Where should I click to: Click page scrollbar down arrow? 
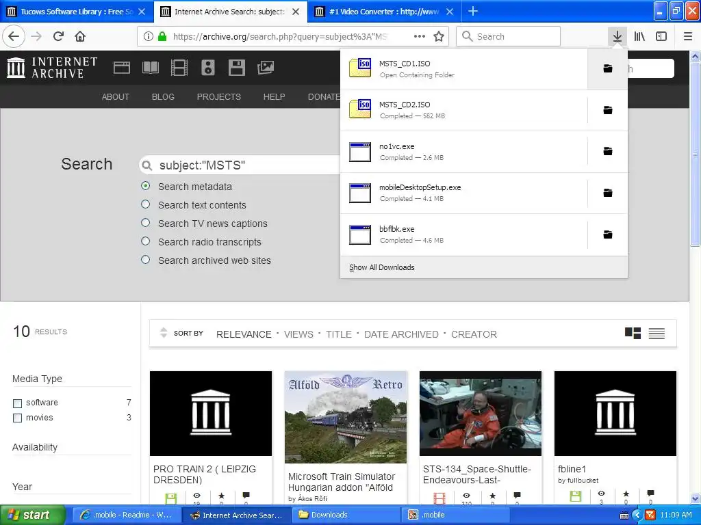pos(696,498)
